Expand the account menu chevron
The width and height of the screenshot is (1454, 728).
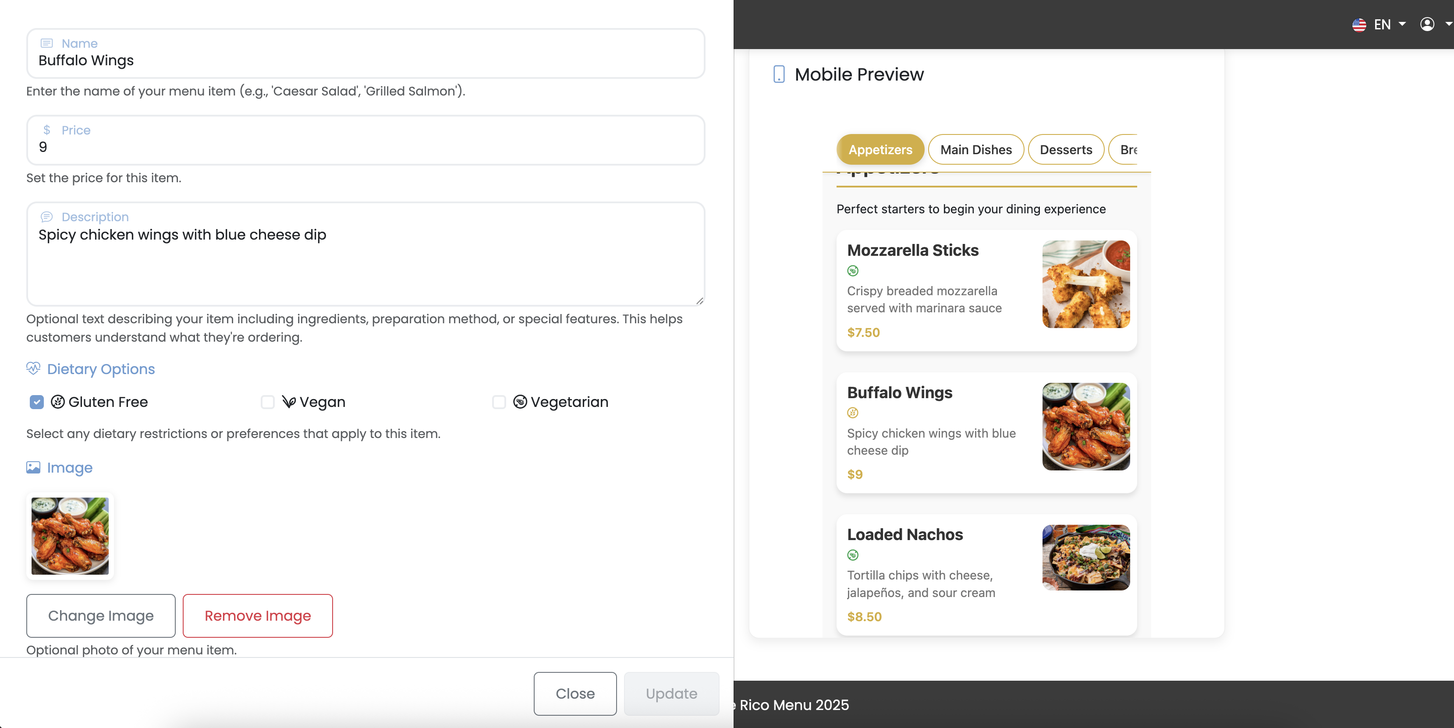[1448, 24]
